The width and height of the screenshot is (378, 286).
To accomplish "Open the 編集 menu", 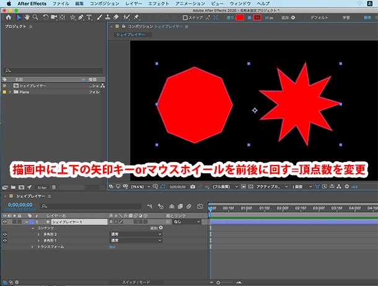I will click(x=79, y=4).
